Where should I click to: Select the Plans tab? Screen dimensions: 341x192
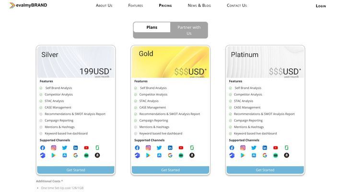pyautogui.click(x=152, y=27)
